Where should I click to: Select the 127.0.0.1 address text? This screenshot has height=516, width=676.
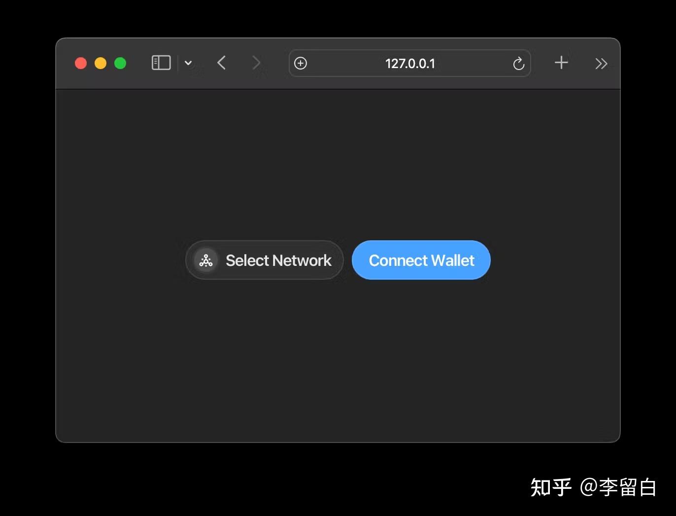click(x=410, y=63)
